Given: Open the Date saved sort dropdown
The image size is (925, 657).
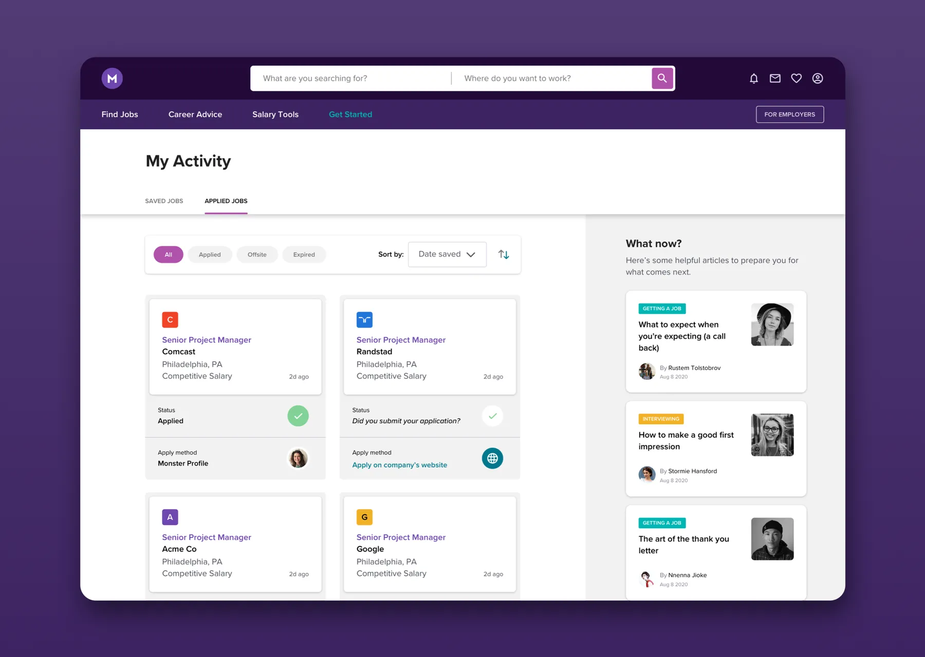Looking at the screenshot, I should [447, 255].
